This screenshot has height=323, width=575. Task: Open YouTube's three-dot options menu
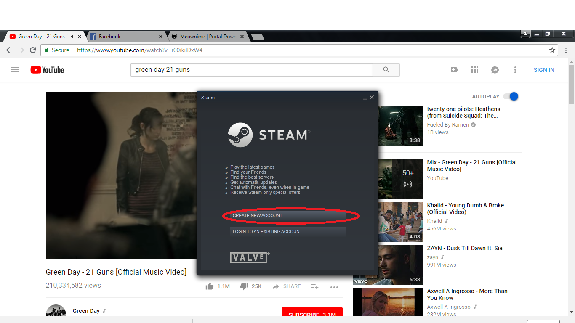(x=515, y=70)
